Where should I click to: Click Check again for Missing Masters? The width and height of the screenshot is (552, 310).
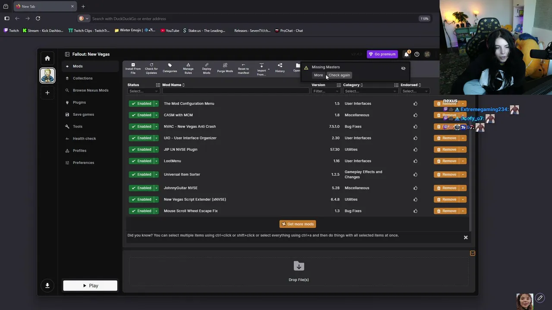[x=339, y=75]
